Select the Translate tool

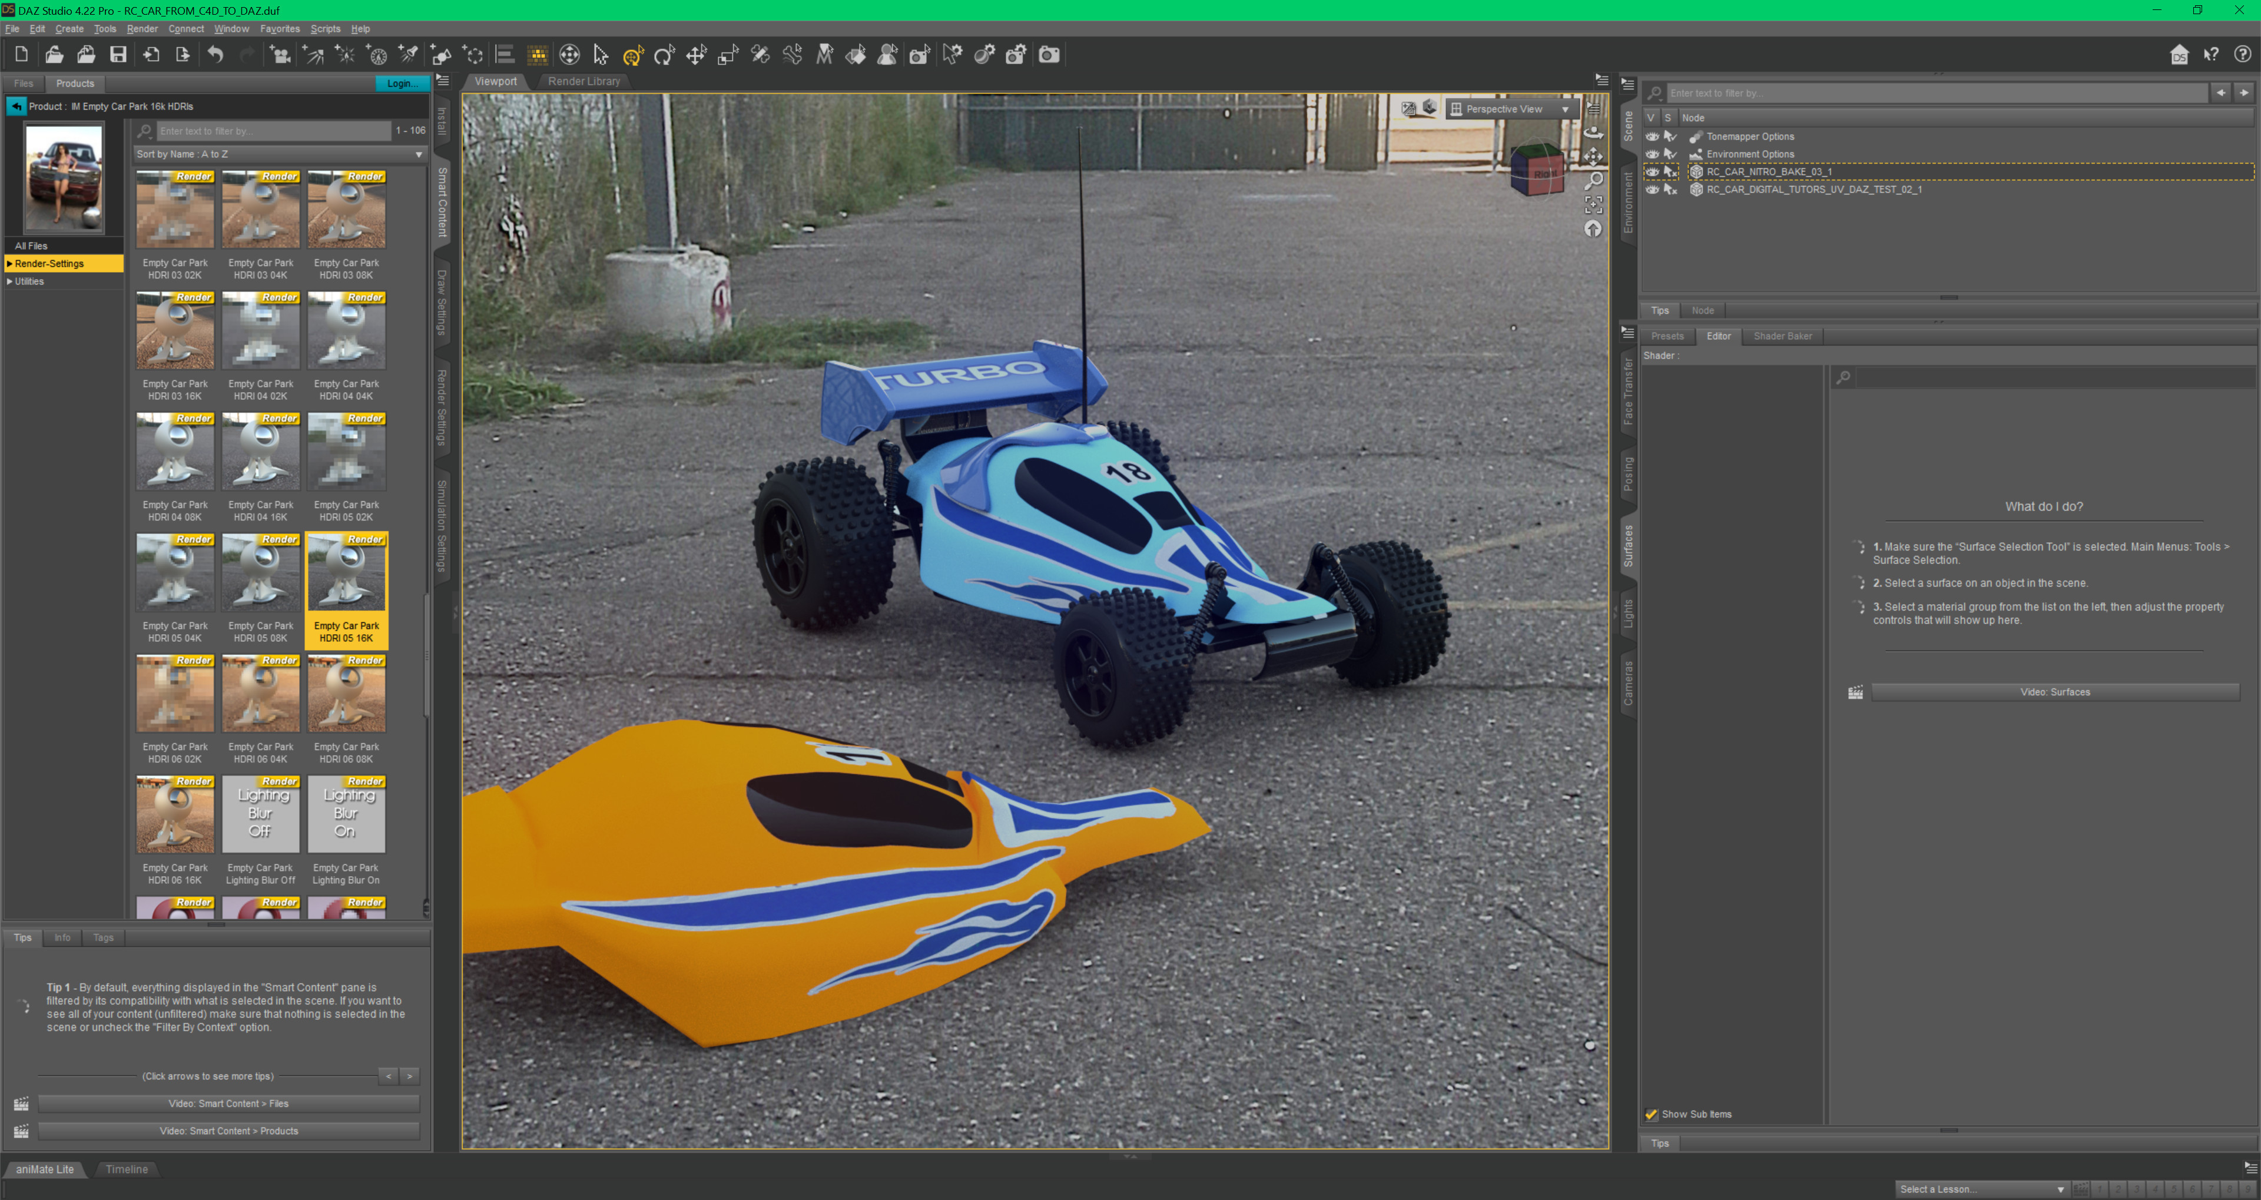click(x=696, y=55)
